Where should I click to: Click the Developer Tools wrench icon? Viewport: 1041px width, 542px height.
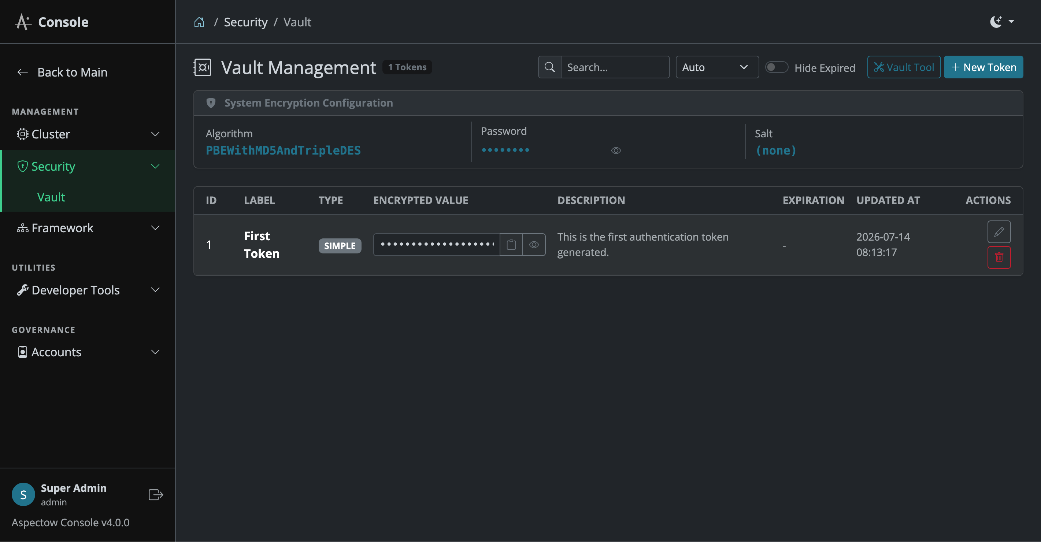tap(22, 290)
